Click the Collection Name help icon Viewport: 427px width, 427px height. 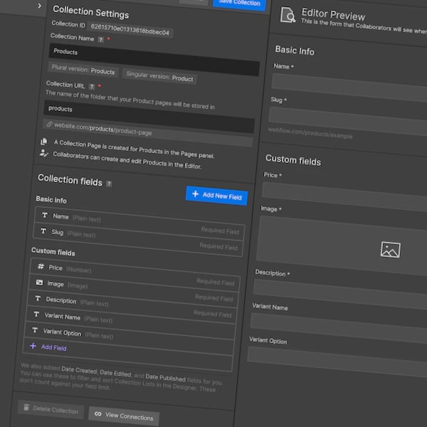click(101, 40)
